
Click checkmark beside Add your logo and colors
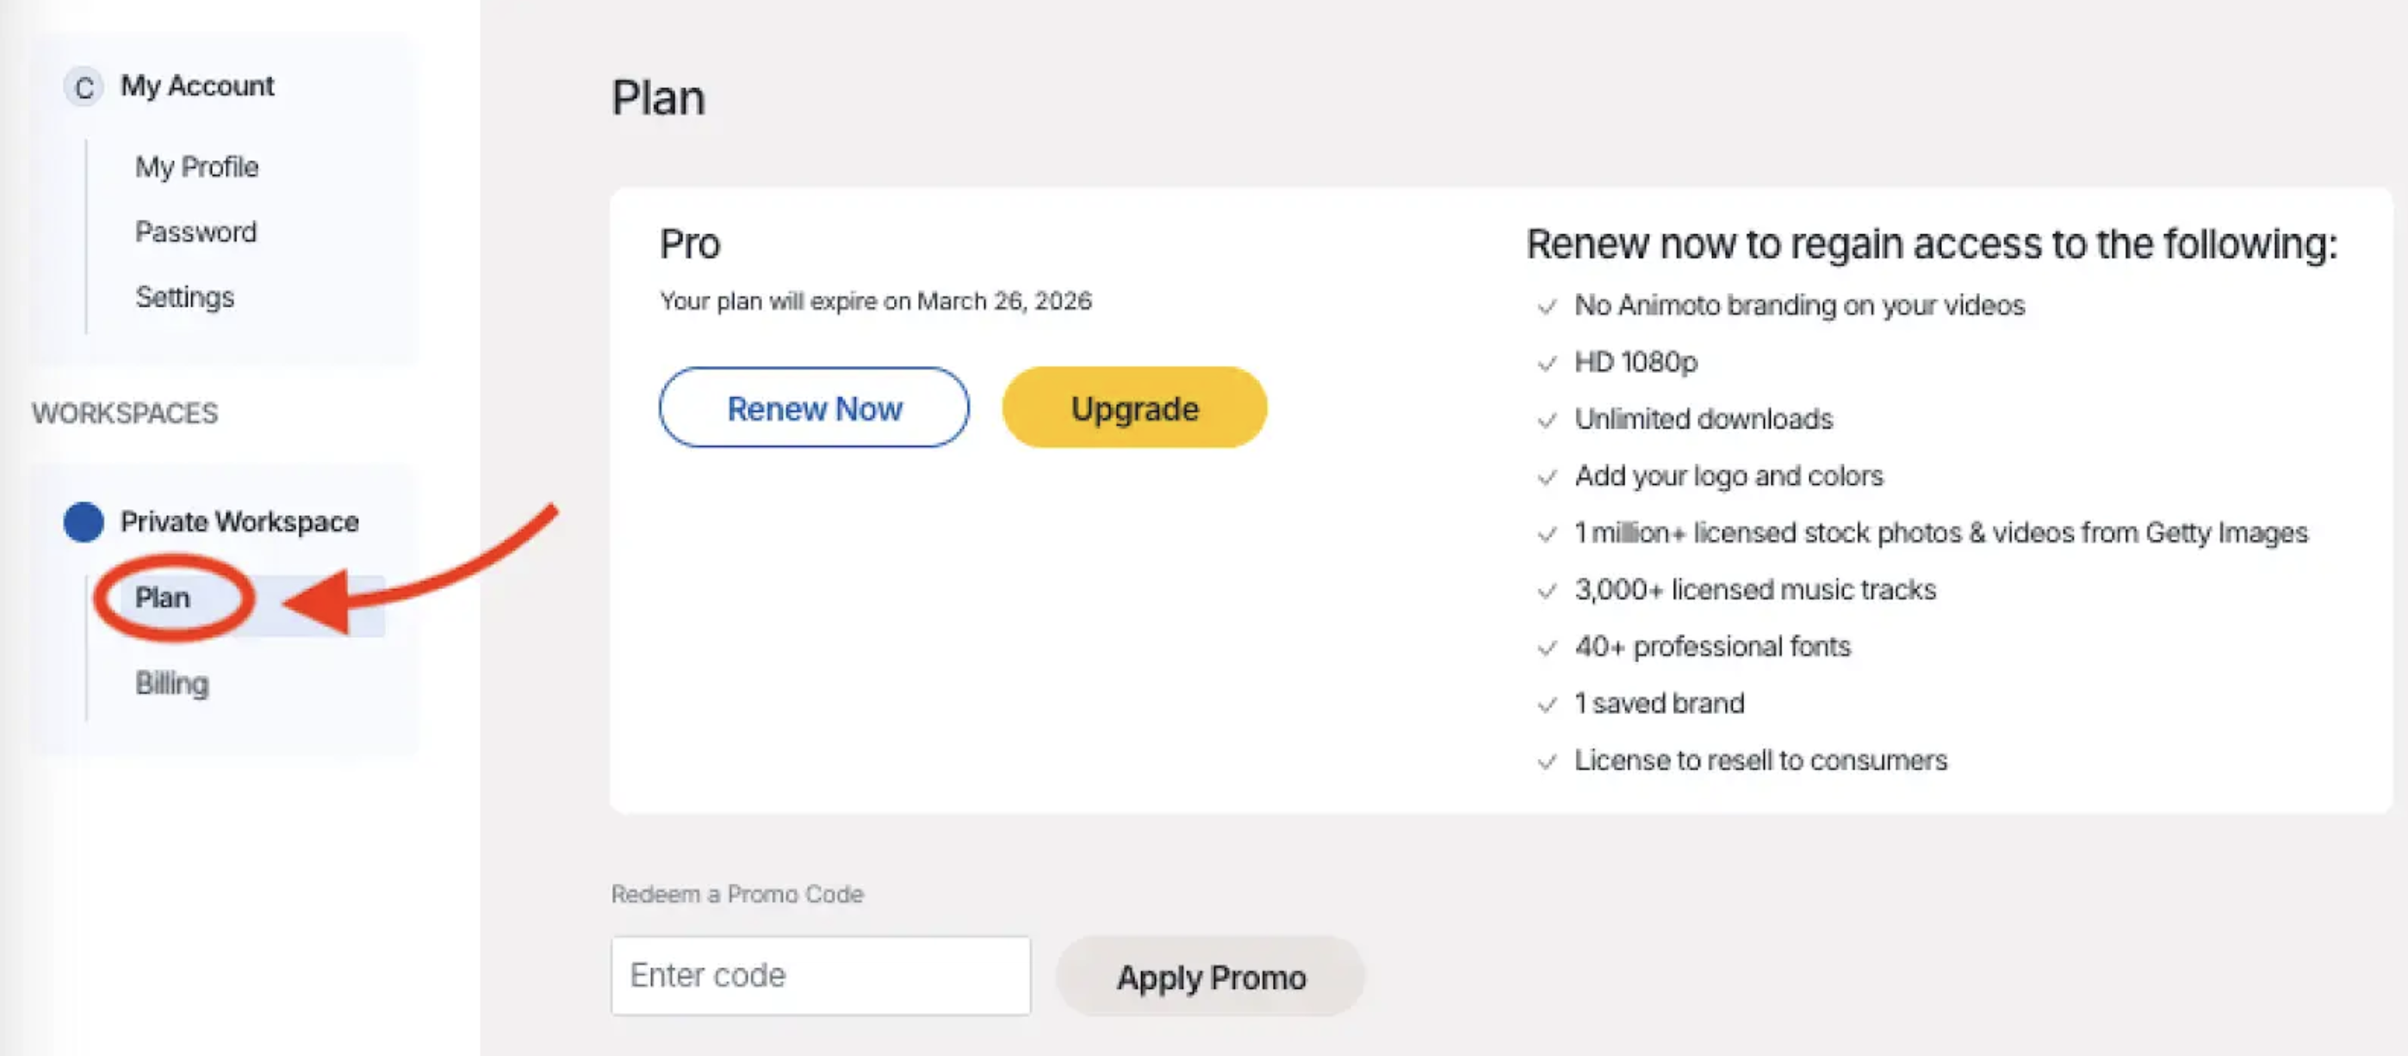(x=1547, y=477)
